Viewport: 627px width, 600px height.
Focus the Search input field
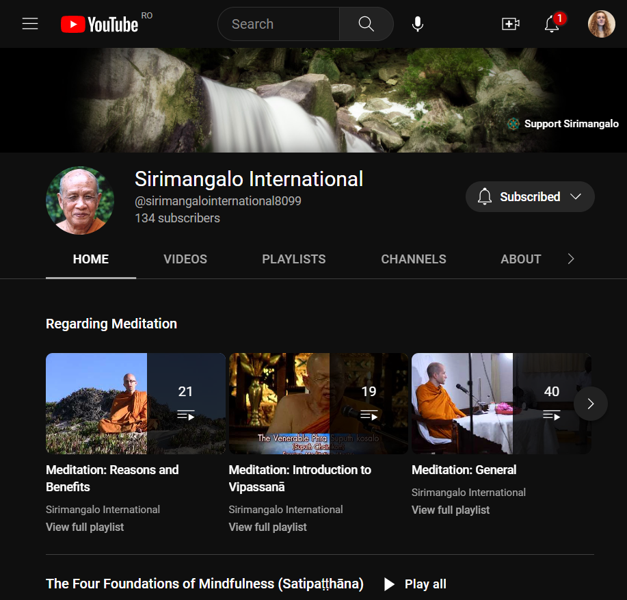coord(279,24)
